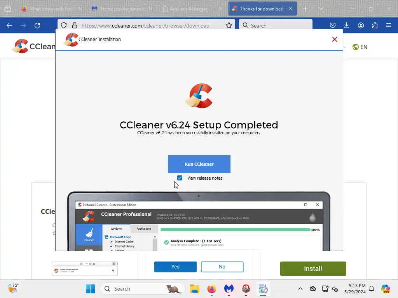Open the Extensions puzzle icon

(x=375, y=25)
